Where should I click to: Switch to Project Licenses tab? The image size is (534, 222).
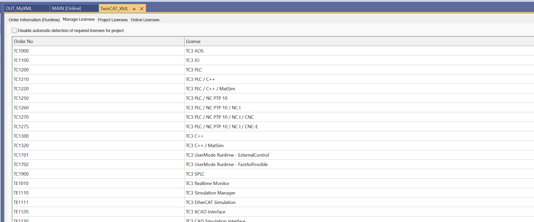[x=113, y=20]
